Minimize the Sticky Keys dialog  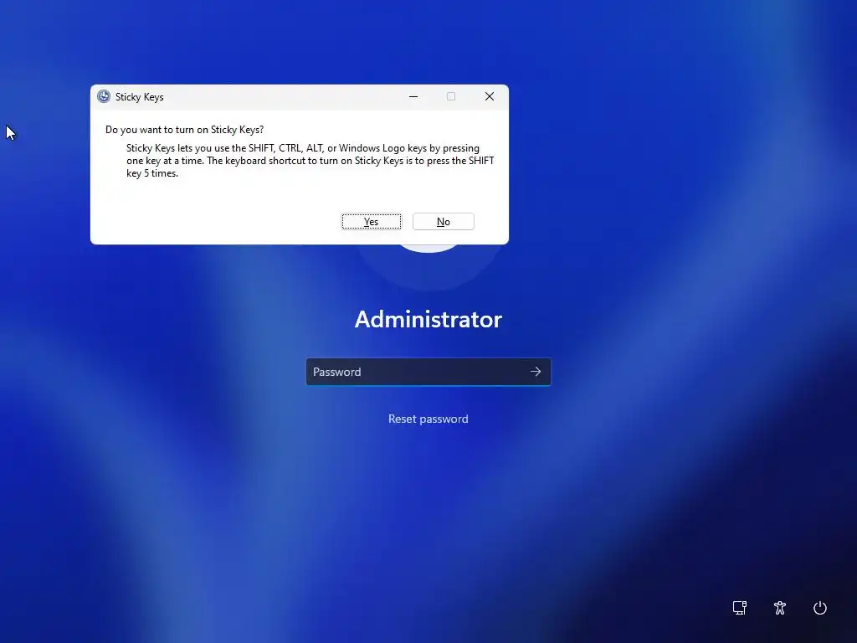[x=413, y=97]
